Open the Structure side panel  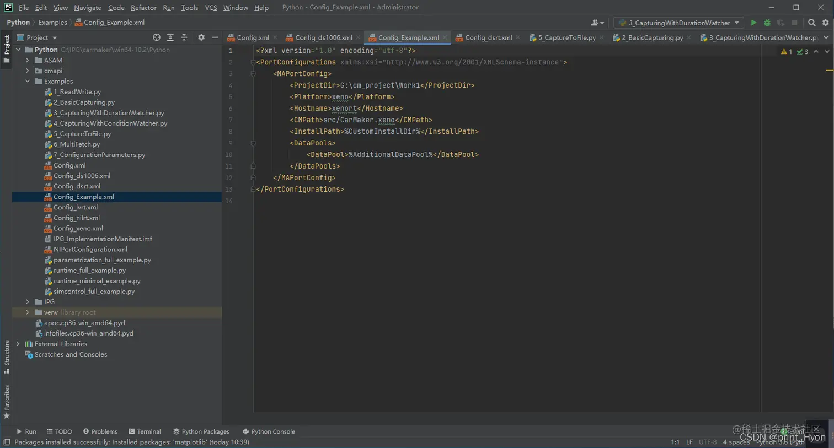tap(7, 357)
